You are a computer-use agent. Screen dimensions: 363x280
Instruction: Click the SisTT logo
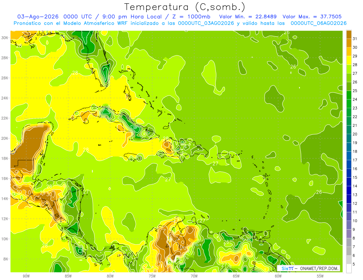click(x=287, y=268)
